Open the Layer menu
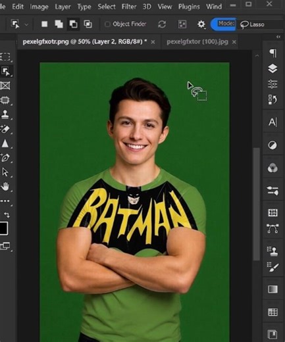 click(x=63, y=7)
